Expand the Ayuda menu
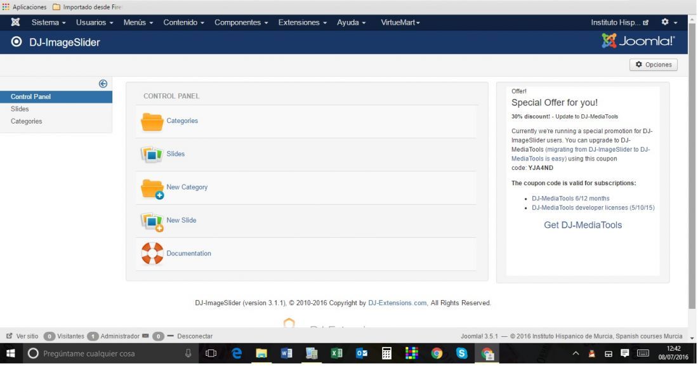Screen dimensions: 698x392 point(351,22)
